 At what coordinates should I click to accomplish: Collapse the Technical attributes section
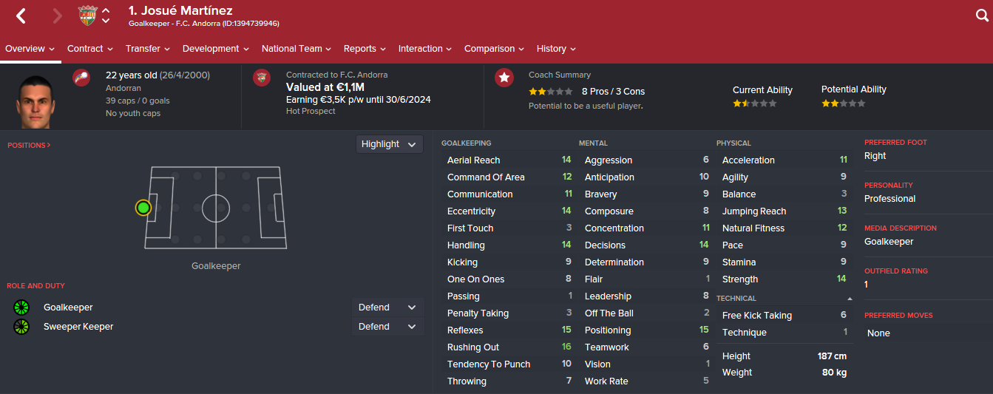[850, 299]
